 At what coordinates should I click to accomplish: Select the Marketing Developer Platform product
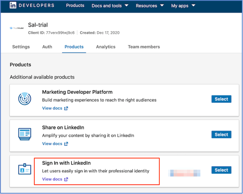(x=221, y=99)
